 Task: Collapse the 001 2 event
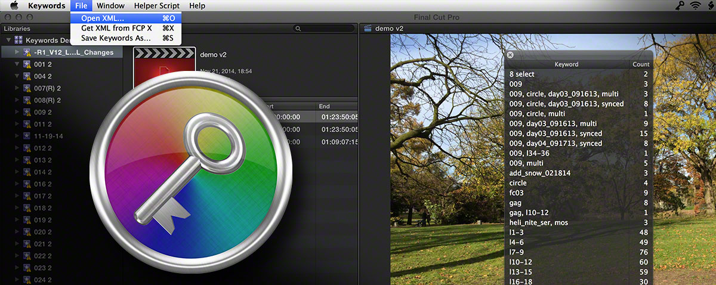[x=17, y=64]
